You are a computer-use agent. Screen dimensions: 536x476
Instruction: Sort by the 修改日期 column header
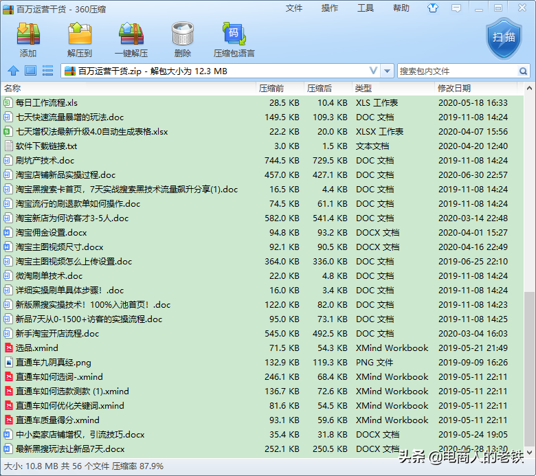476,89
